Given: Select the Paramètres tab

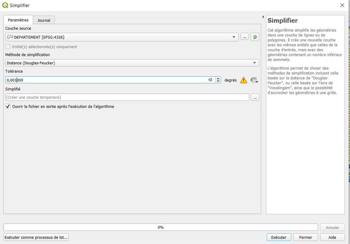Looking at the screenshot, I should point(18,20).
